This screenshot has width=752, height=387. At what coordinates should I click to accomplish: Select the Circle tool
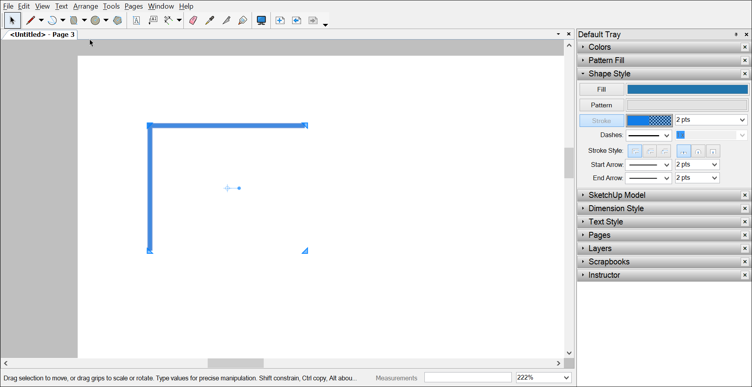coord(95,20)
